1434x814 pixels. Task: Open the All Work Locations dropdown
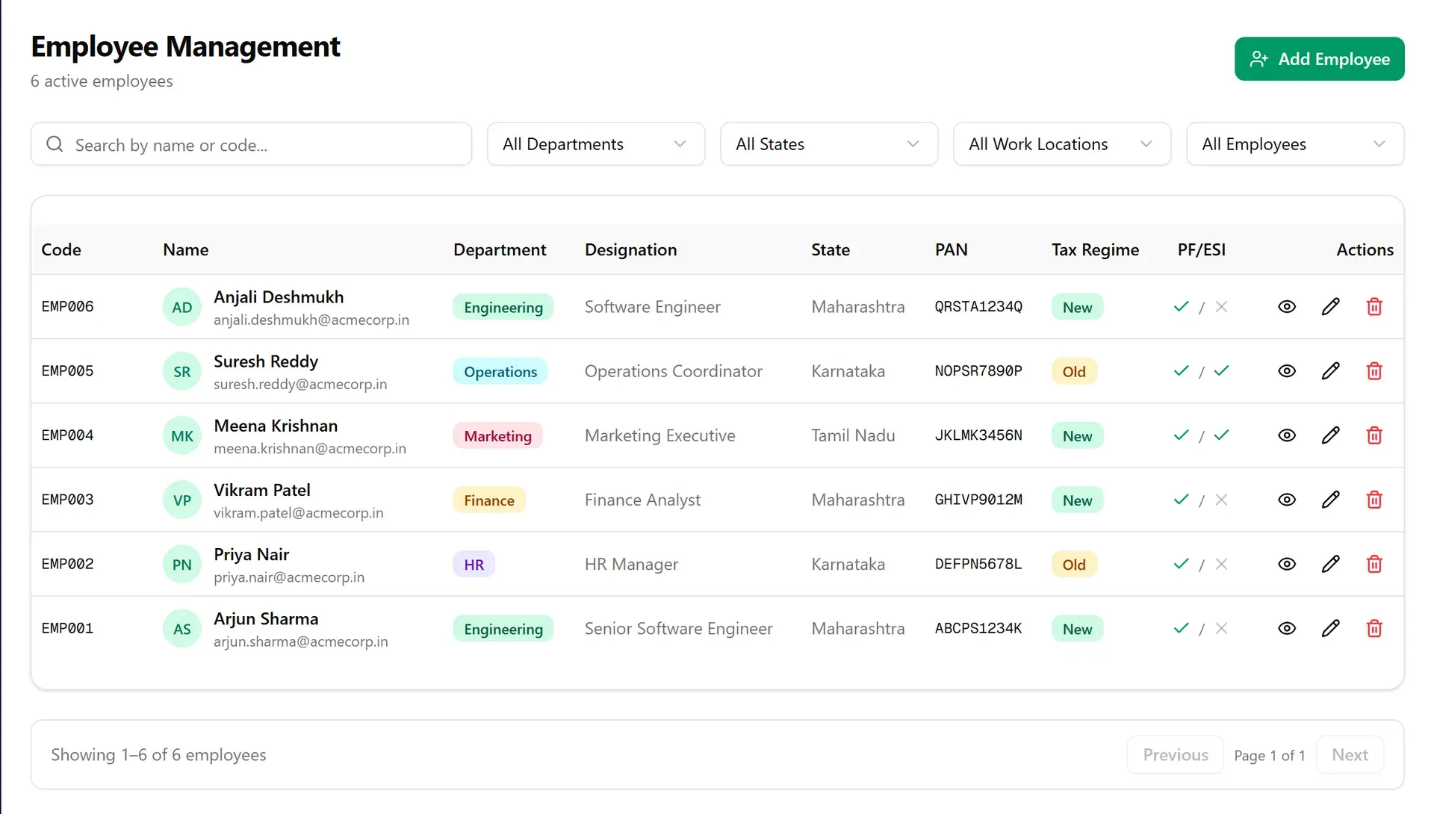pyautogui.click(x=1061, y=144)
